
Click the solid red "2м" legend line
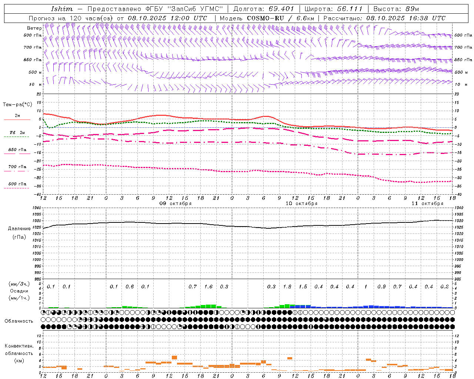(x=17, y=120)
